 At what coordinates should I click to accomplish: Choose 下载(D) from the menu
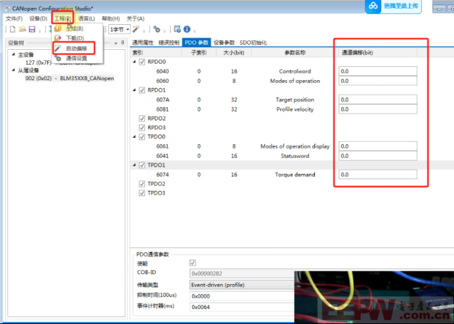75,38
